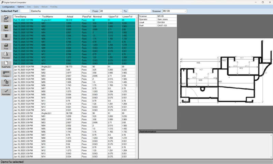The width and height of the screenshot is (273, 164).
Task: Toggle the Unlock padlock button
Action: pos(6,83)
